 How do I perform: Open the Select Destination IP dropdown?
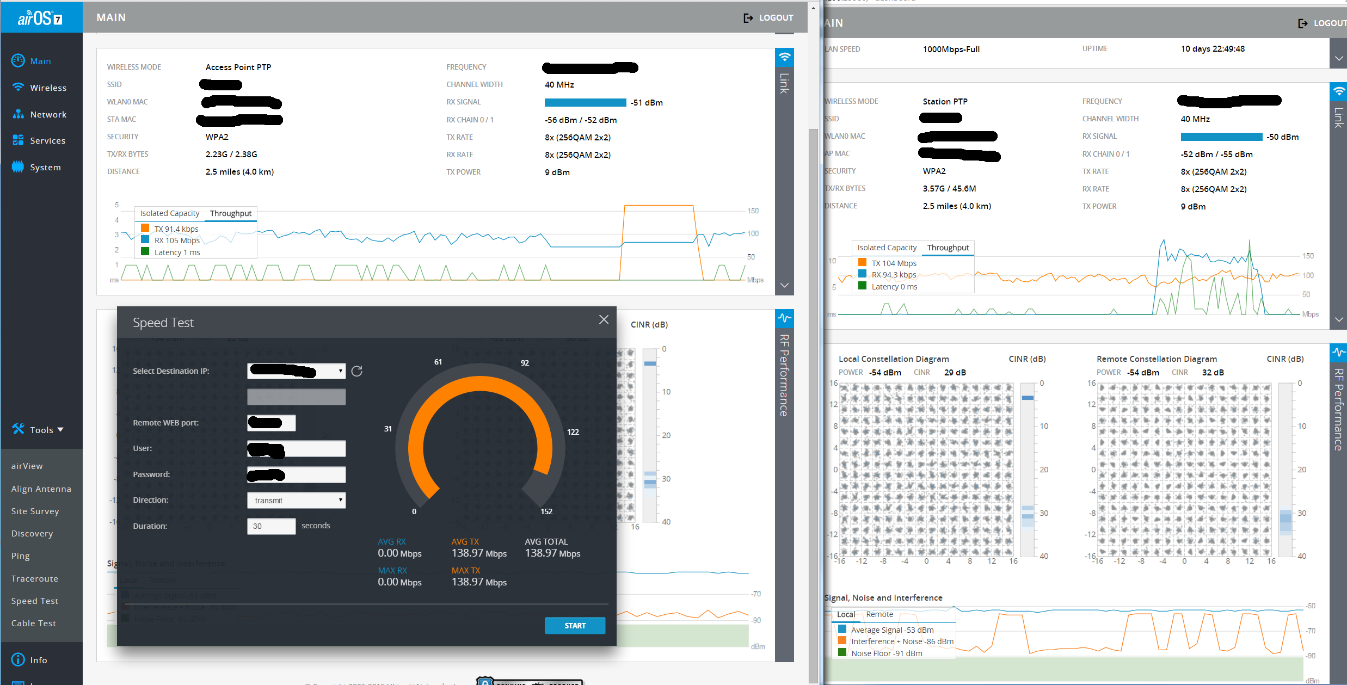(x=296, y=371)
